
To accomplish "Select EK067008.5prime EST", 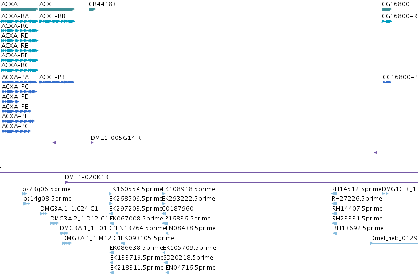I will pyautogui.click(x=112, y=223).
